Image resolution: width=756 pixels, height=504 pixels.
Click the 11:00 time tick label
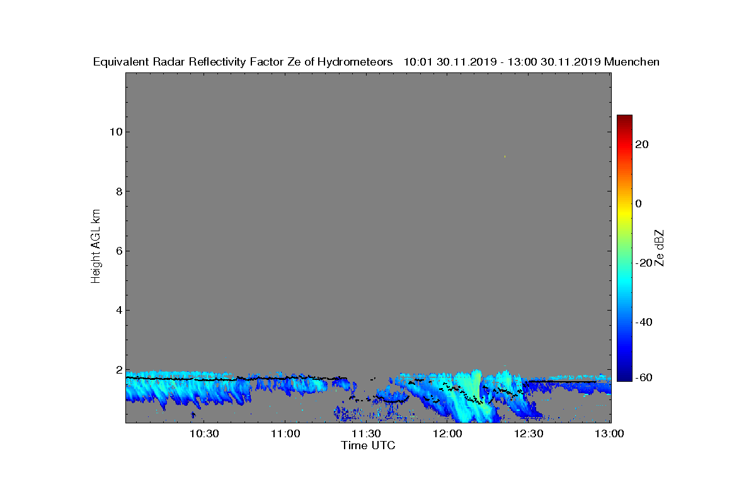pos(285,433)
